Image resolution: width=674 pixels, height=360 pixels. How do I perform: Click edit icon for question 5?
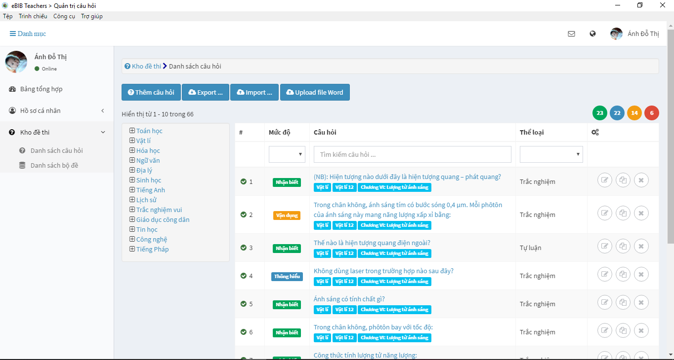[x=604, y=302]
